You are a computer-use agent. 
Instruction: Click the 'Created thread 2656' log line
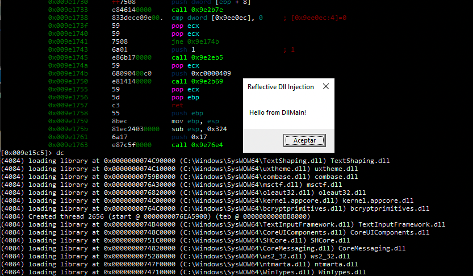coord(156,216)
